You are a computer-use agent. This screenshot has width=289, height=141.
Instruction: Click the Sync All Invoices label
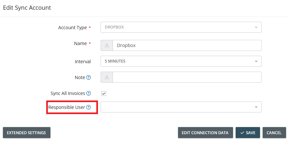tap(68, 93)
